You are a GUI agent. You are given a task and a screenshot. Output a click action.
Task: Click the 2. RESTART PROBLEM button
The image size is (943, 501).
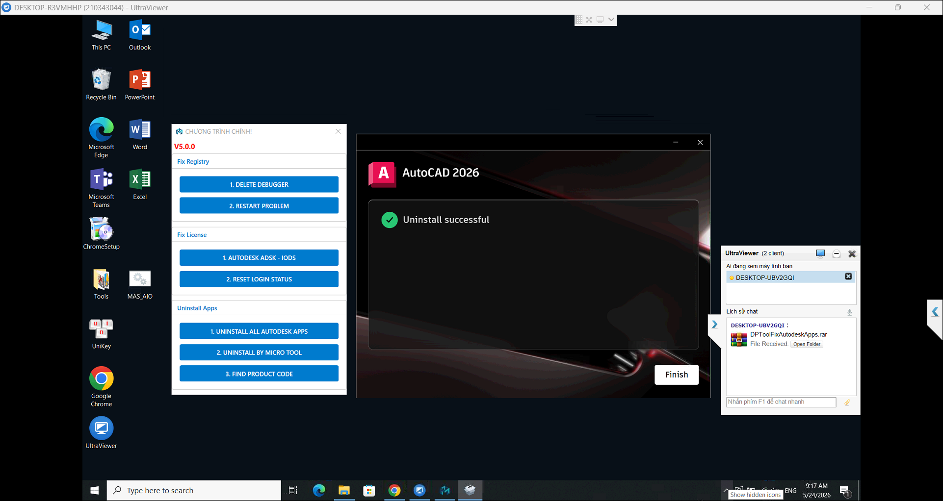(x=259, y=206)
